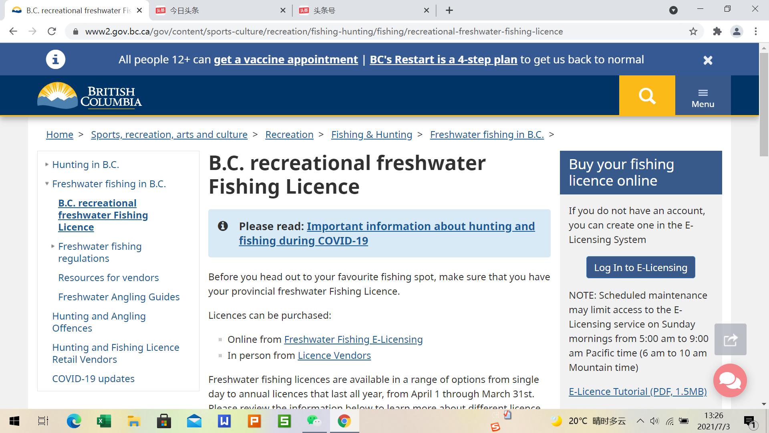Click the page vertical scrollbar thumb
The height and width of the screenshot is (433, 769).
coord(764,104)
